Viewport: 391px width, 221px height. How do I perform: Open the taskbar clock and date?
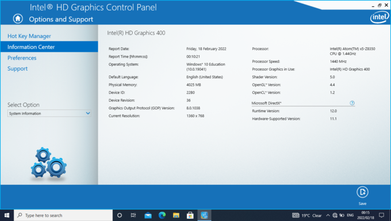366,215
